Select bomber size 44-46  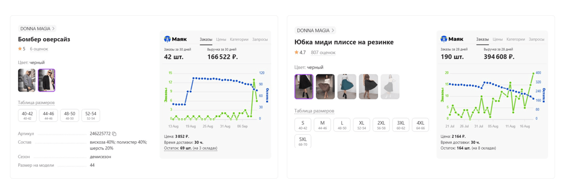[x=48, y=115]
